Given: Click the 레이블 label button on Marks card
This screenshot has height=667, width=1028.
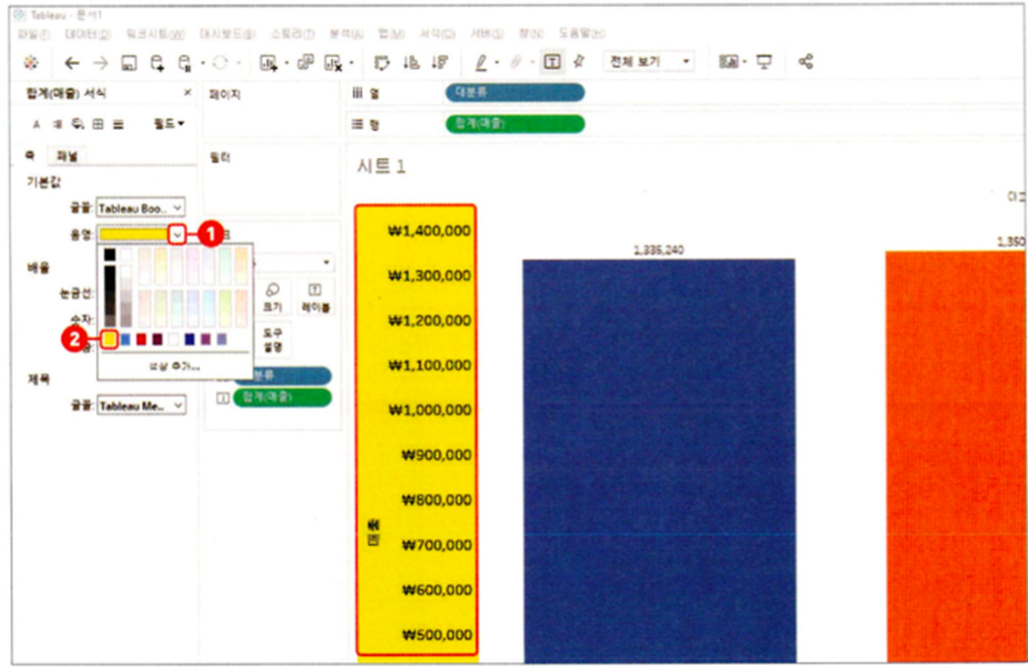Looking at the screenshot, I should tap(315, 297).
